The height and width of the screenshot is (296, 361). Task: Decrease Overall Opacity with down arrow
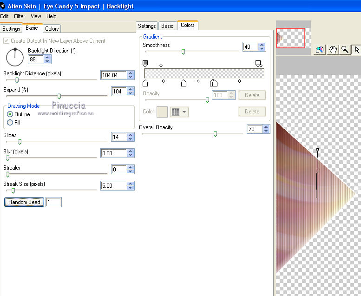[x=266, y=131]
